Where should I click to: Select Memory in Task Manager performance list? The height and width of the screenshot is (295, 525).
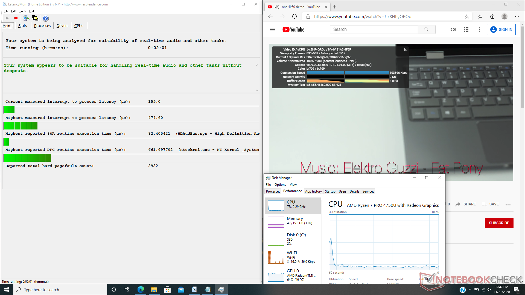pos(293,221)
